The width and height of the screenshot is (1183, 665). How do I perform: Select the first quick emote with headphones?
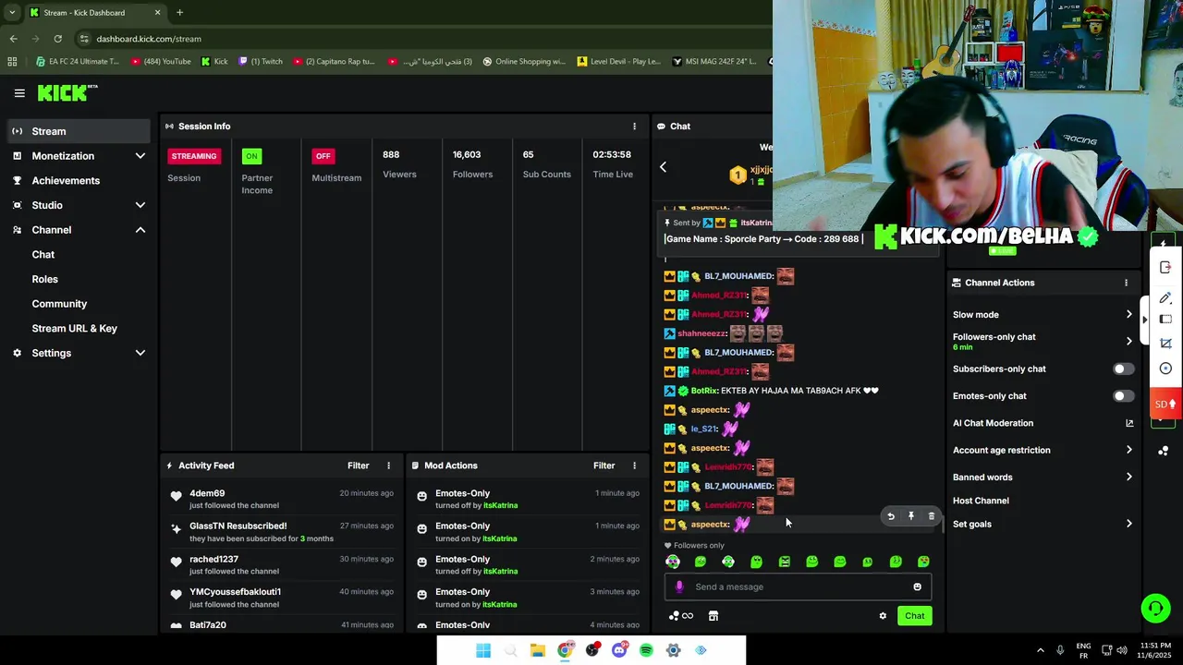(x=673, y=562)
